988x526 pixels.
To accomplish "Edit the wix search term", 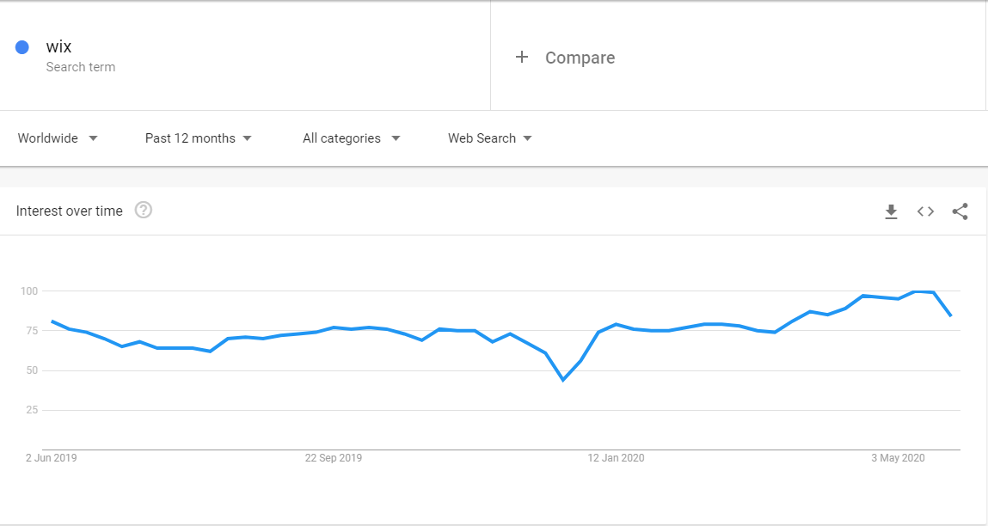I will click(x=58, y=46).
